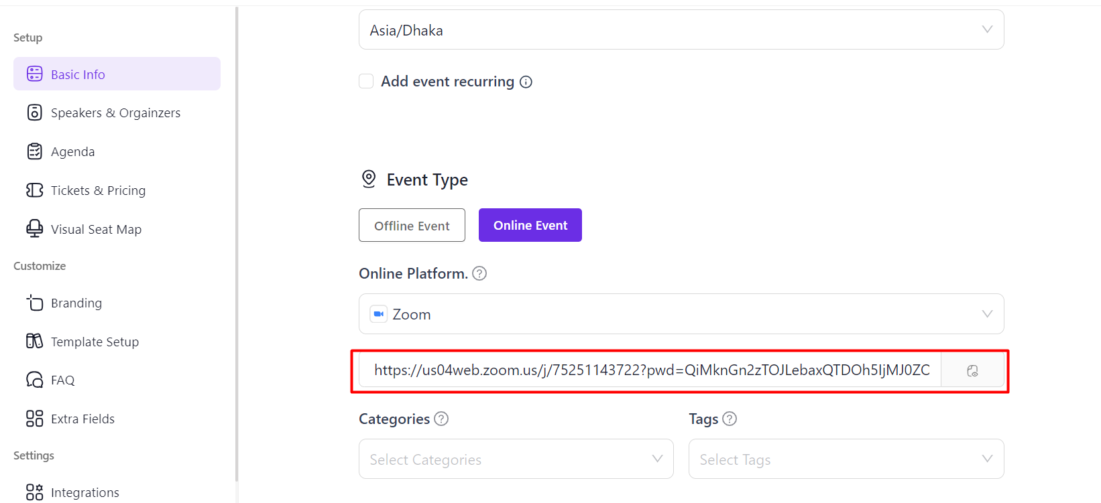
Task: Click the Agenda clipboard icon
Action: tap(34, 151)
